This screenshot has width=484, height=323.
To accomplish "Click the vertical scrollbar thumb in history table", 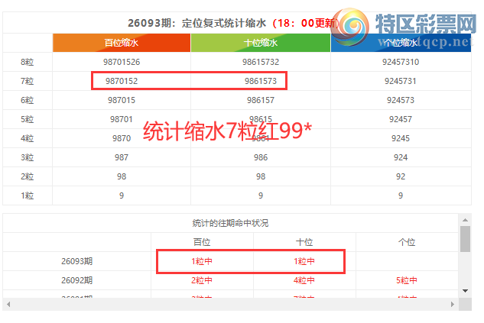I will (465, 238).
